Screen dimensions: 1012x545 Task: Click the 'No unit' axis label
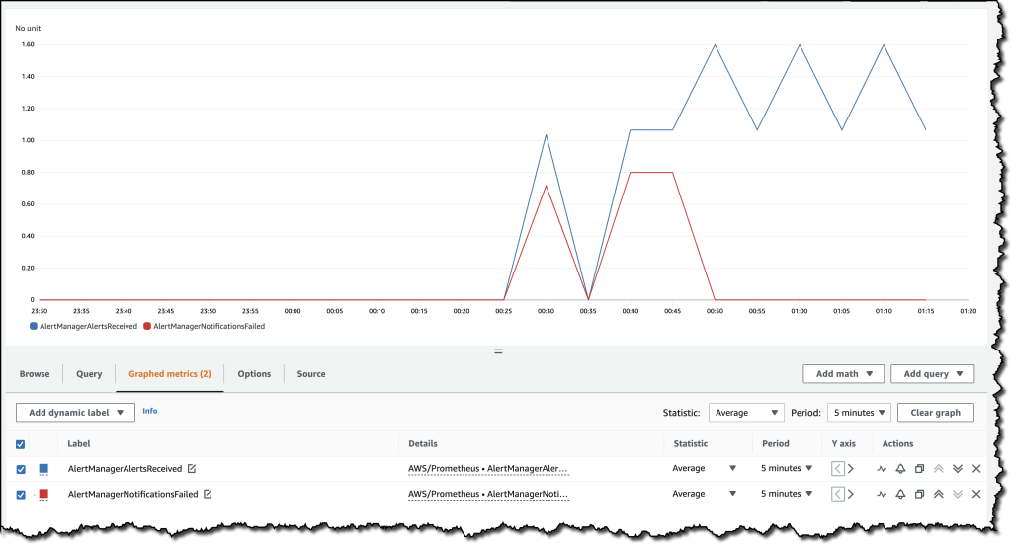tap(28, 29)
